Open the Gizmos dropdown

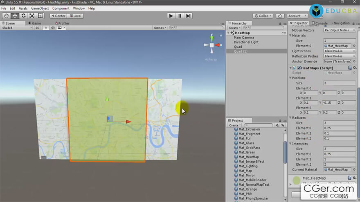point(160,28)
